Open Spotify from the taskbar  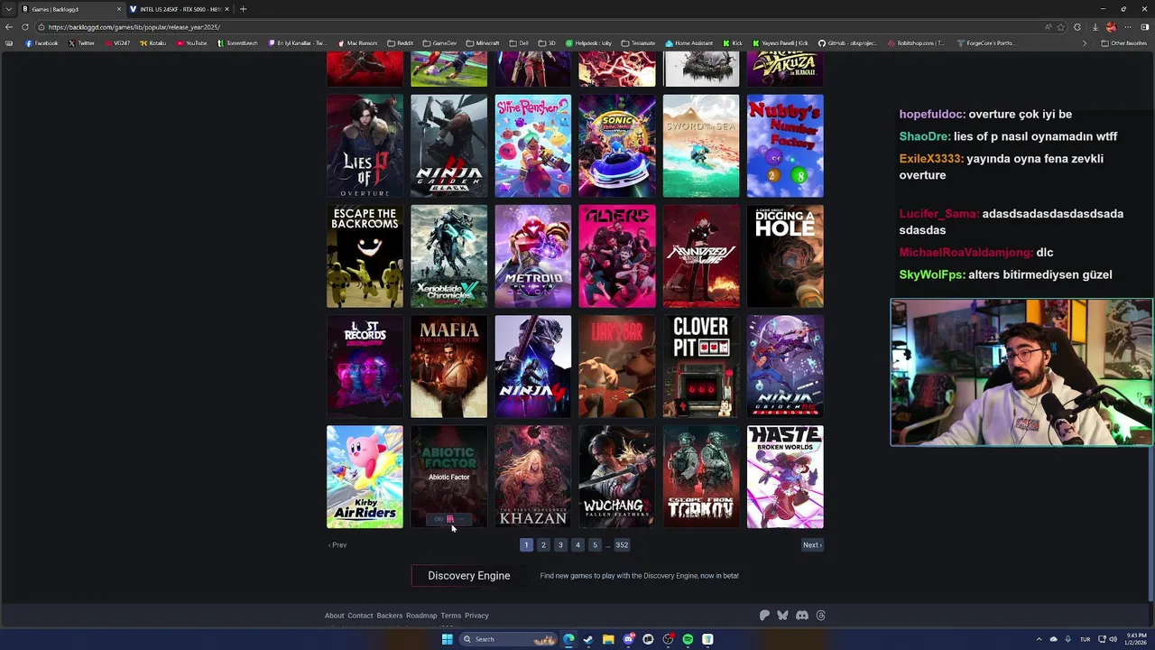click(688, 639)
